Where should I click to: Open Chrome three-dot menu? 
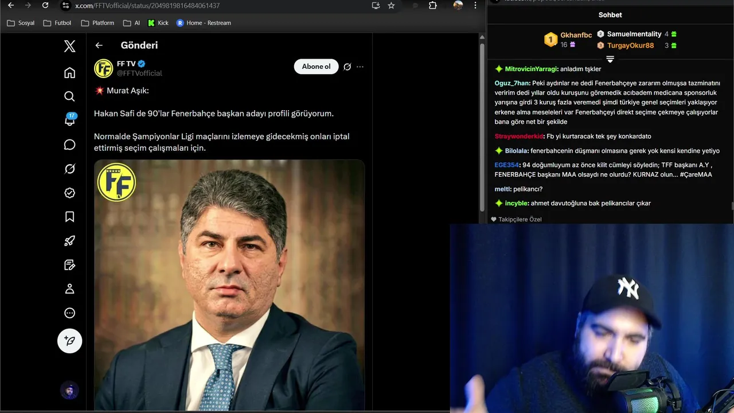click(475, 5)
